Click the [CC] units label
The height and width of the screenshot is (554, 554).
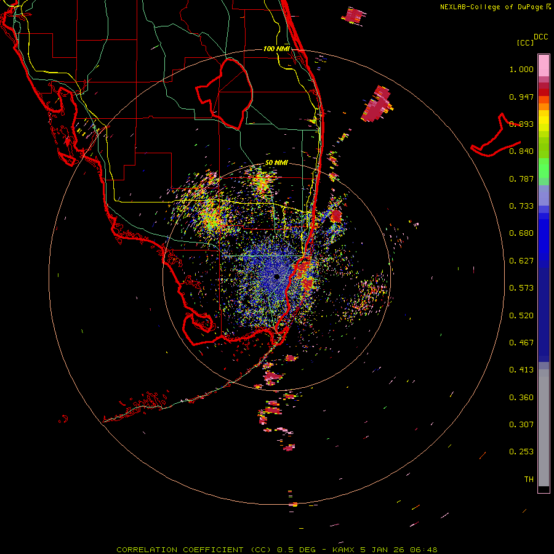(525, 42)
